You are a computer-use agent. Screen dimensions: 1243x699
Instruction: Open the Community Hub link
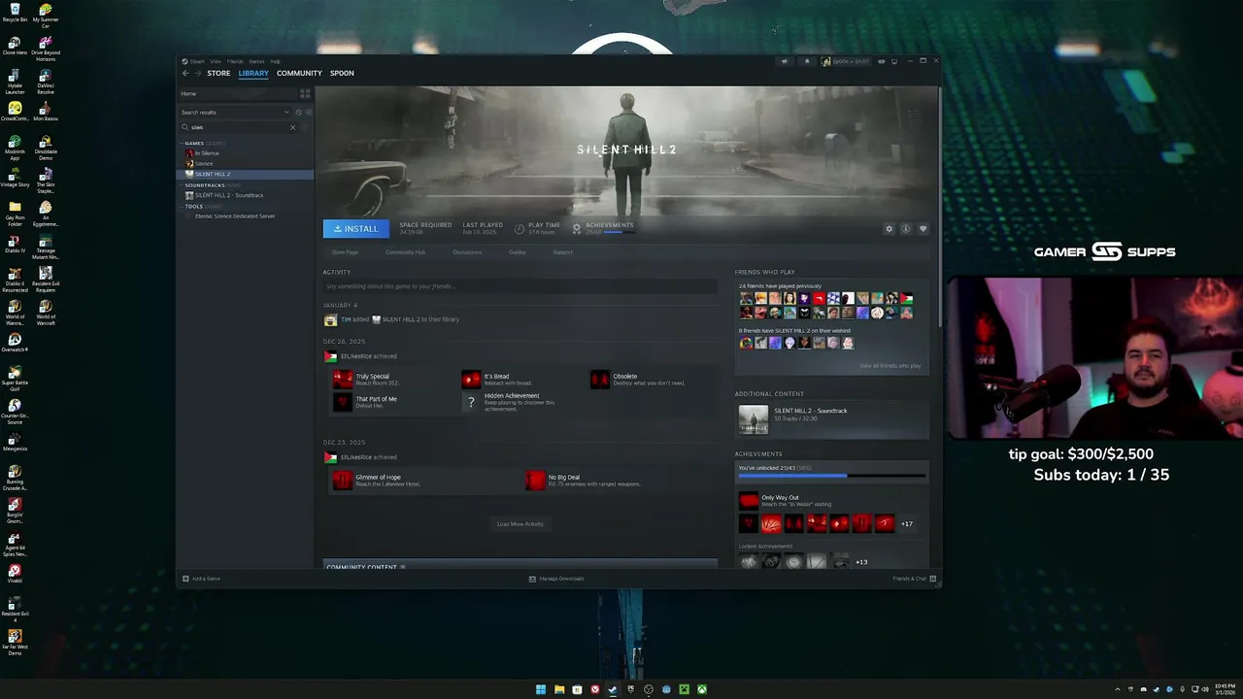click(x=405, y=252)
